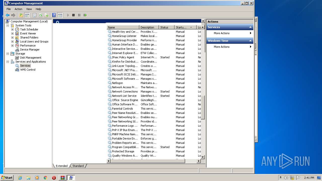Sort services by Name column header
322x181 pixels.
[123, 27]
